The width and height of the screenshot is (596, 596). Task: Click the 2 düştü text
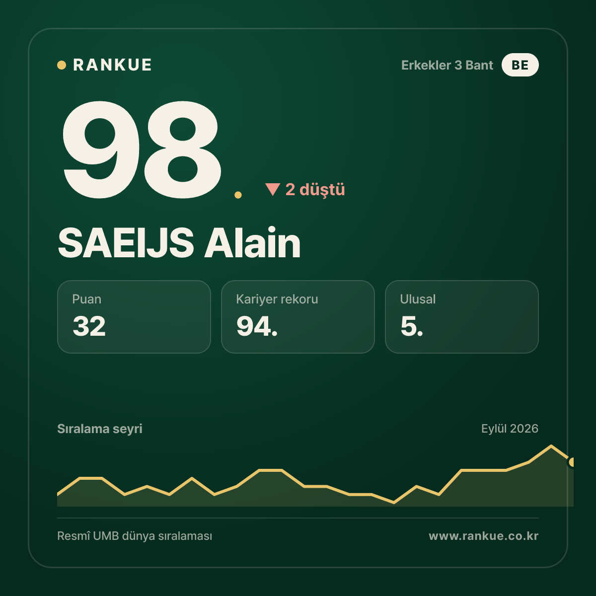pyautogui.click(x=315, y=189)
